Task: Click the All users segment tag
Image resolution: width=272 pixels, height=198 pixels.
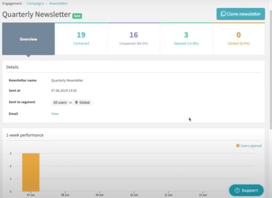Action: 60,103
